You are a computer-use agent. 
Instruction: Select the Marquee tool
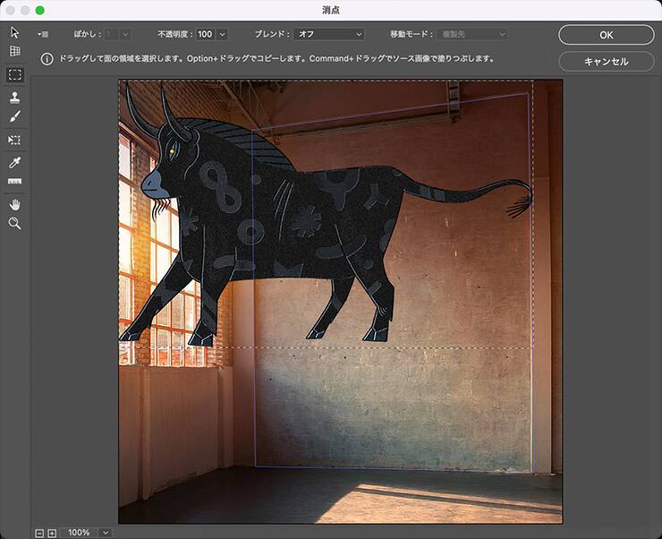coord(14,74)
